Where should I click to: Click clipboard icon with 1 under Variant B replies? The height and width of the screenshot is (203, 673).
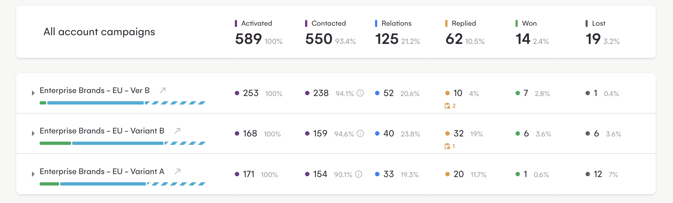(x=447, y=146)
